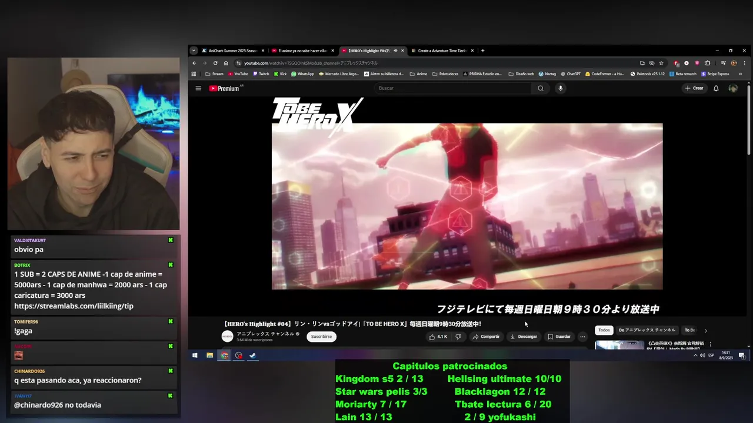The width and height of the screenshot is (753, 423).
Task: Open a new browser tab
Action: tap(483, 51)
